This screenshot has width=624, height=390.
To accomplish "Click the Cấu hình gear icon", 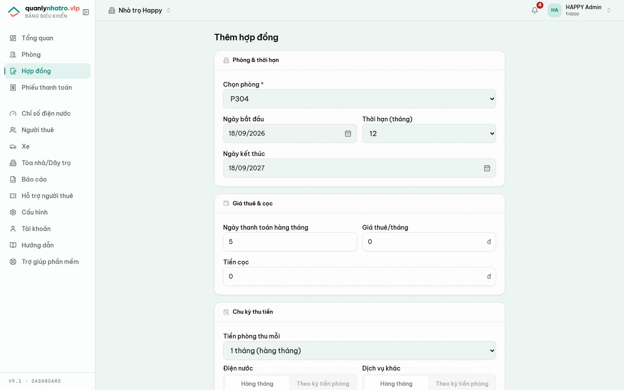I will pyautogui.click(x=13, y=212).
